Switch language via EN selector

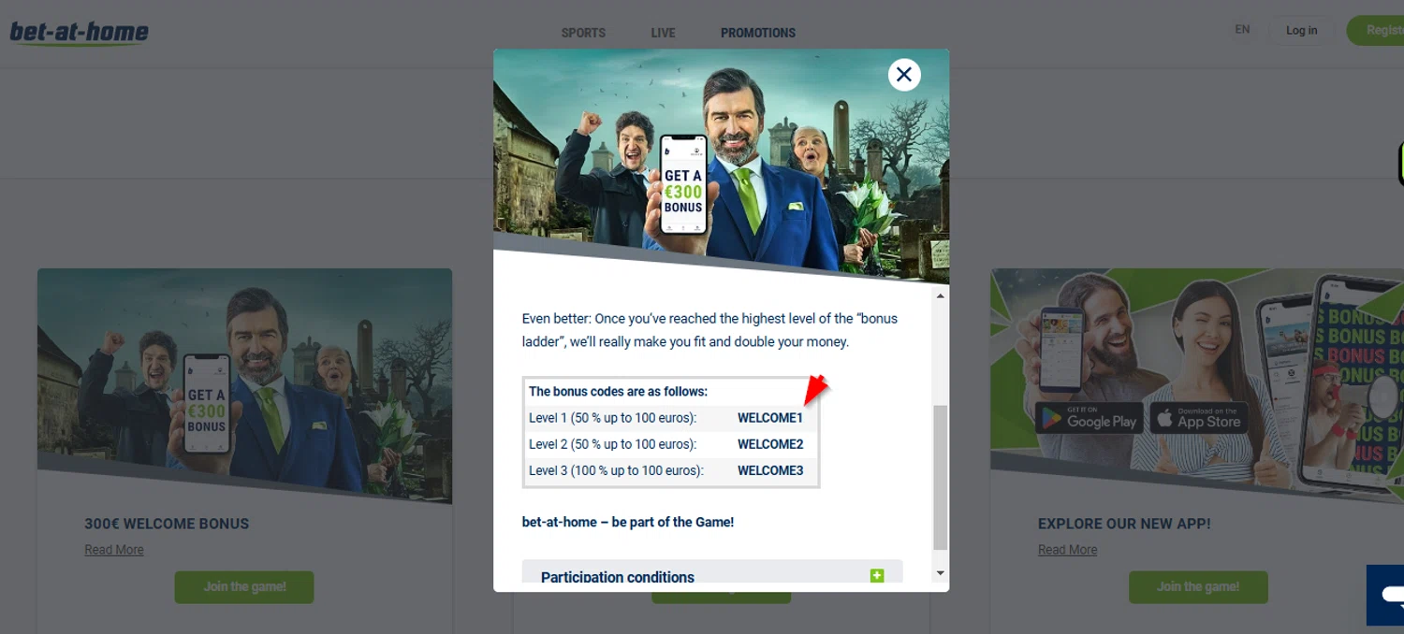[1242, 30]
